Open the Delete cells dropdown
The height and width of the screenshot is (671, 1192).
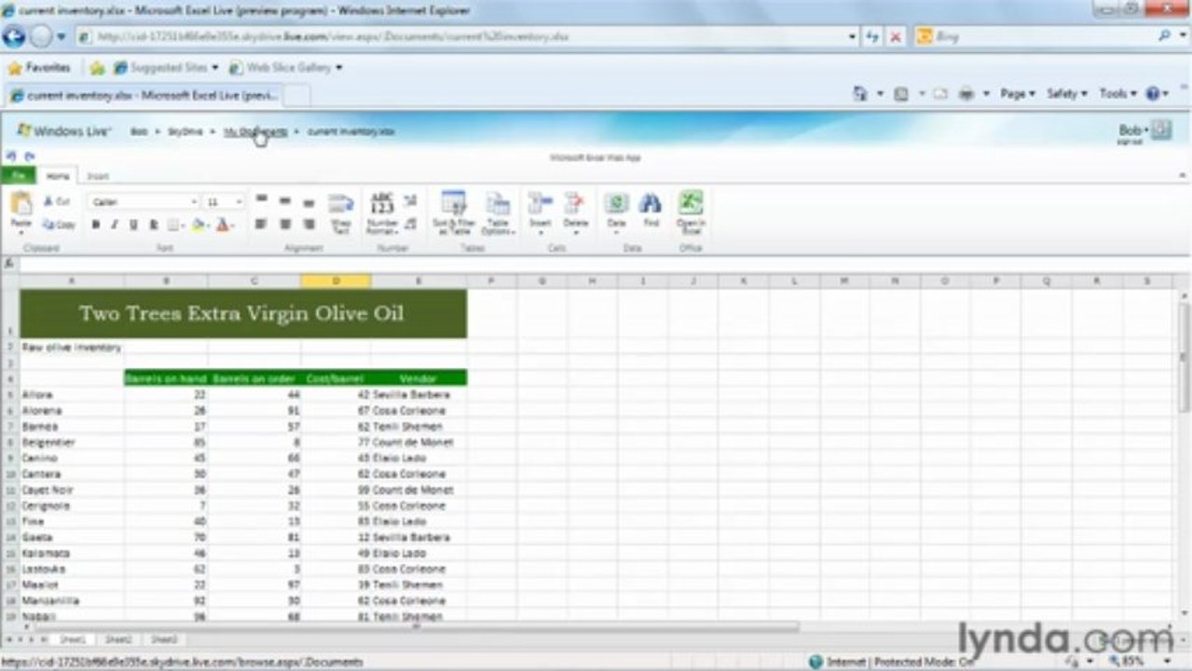576,213
